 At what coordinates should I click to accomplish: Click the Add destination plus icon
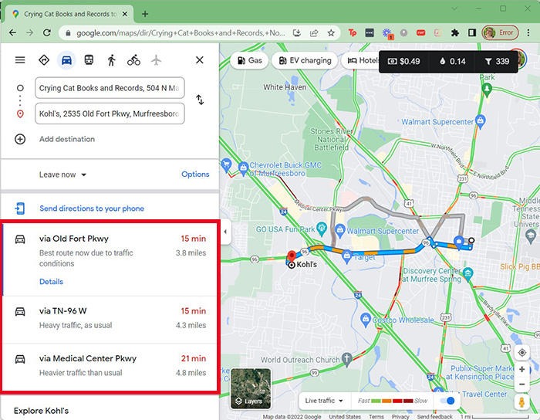click(x=20, y=139)
